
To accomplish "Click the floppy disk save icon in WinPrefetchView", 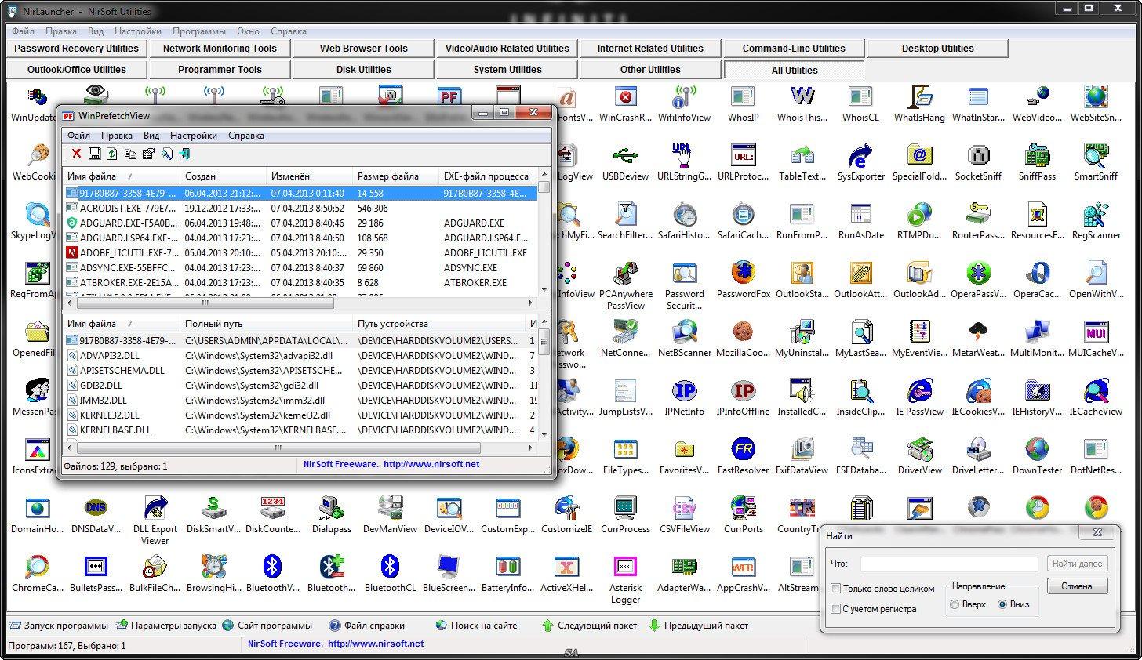I will [x=94, y=154].
